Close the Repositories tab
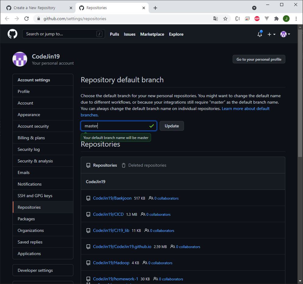303x284 pixels. tap(143, 8)
